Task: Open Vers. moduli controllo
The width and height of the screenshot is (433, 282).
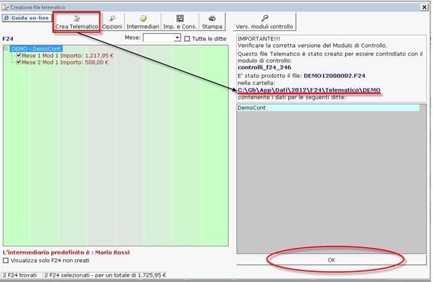Action: [264, 22]
